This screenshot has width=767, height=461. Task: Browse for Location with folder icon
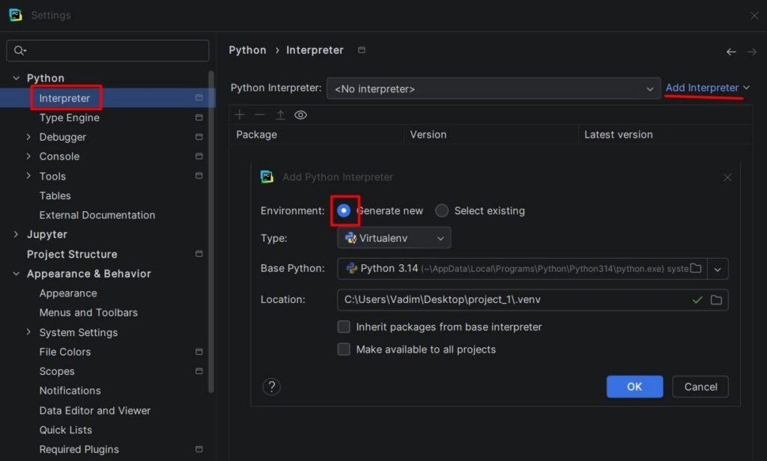[x=716, y=299]
